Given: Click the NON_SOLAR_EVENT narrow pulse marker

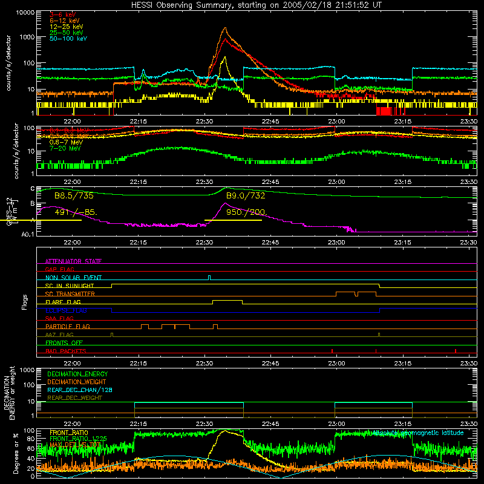Looking at the screenshot, I should tap(209, 278).
